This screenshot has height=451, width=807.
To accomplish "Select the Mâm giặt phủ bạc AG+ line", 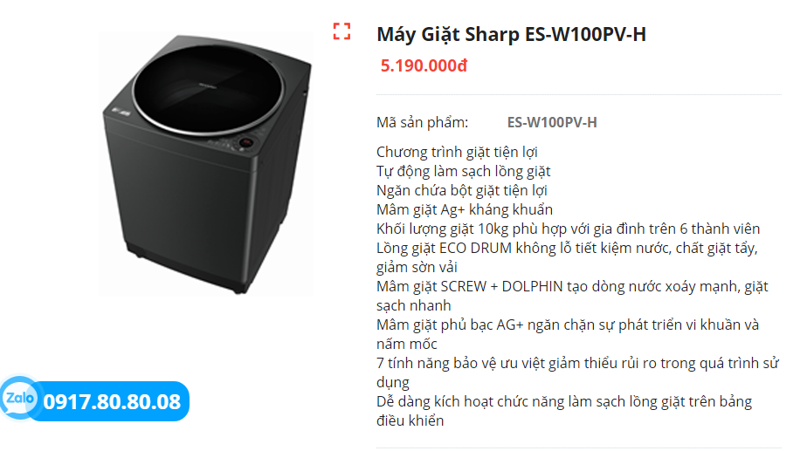I will (x=568, y=334).
